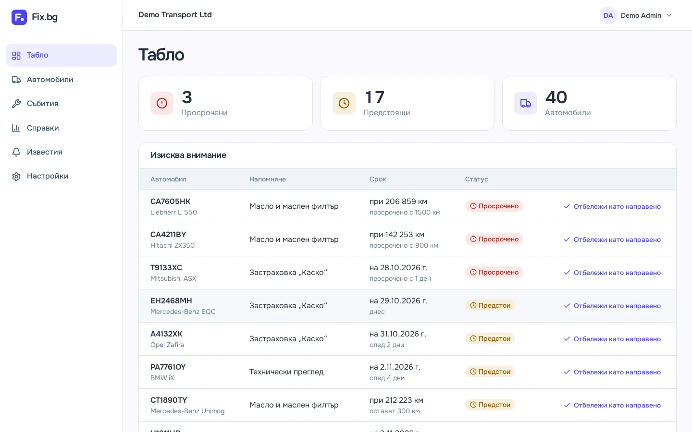Mark PA7761OY inspection as done

(x=612, y=372)
